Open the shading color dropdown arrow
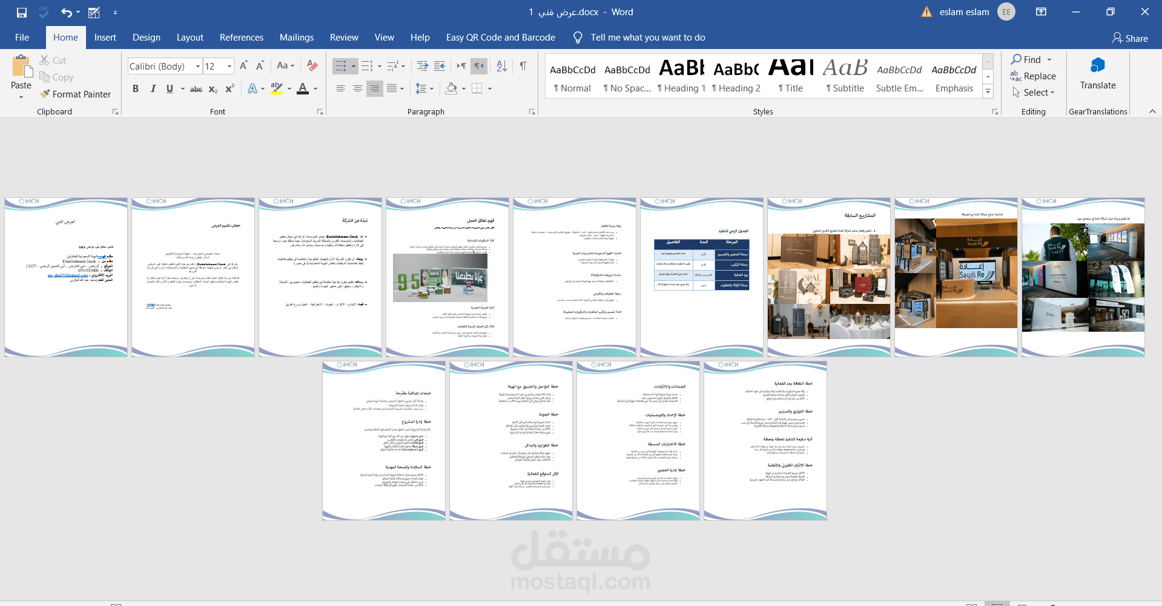The width and height of the screenshot is (1162, 606). (x=464, y=89)
